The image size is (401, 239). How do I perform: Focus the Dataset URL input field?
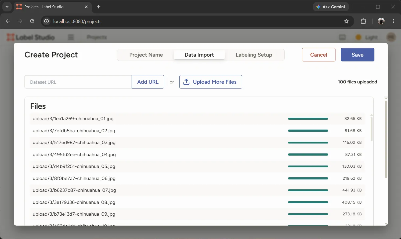(x=78, y=82)
